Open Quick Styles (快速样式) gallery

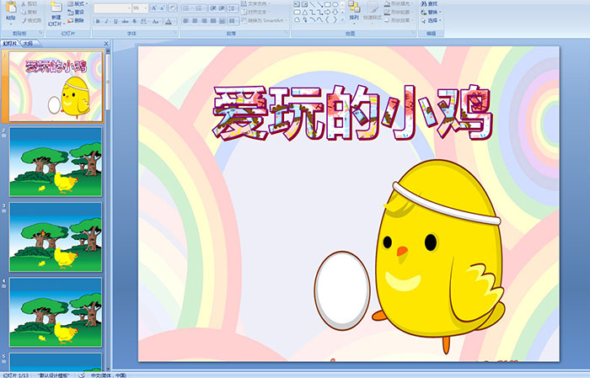373,12
